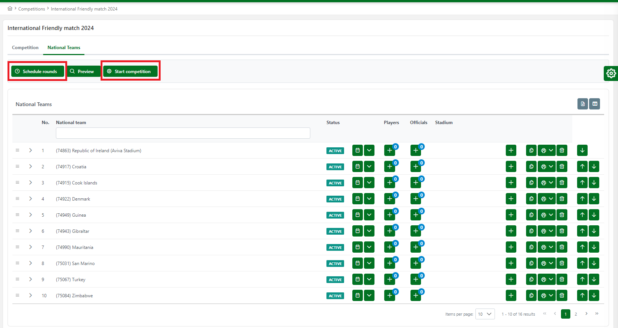The height and width of the screenshot is (328, 618).
Task: Add officials to the Denmark team
Action: click(x=415, y=199)
